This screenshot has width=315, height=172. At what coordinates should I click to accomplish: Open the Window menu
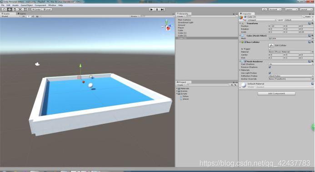(52, 5)
